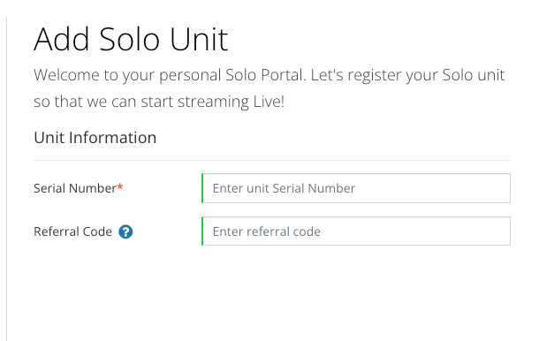Click the Referral Code help question-mark icon
The height and width of the screenshot is (341, 554).
[125, 231]
